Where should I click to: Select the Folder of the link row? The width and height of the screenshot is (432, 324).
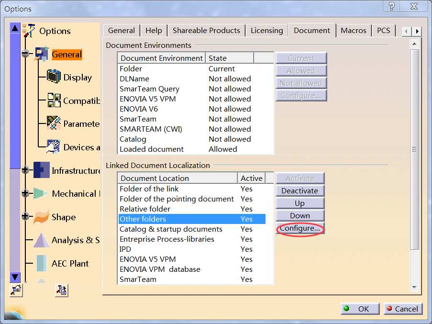[192, 189]
